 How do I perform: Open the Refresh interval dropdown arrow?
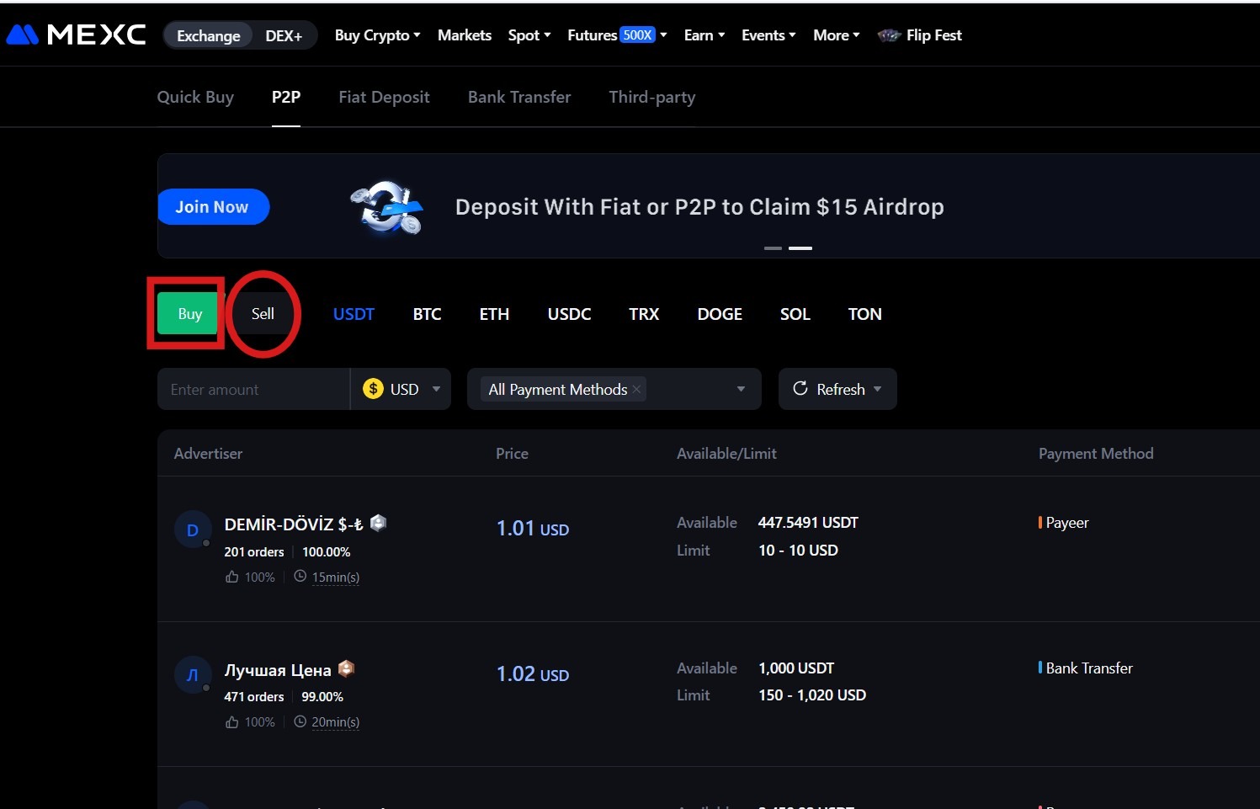click(x=878, y=389)
